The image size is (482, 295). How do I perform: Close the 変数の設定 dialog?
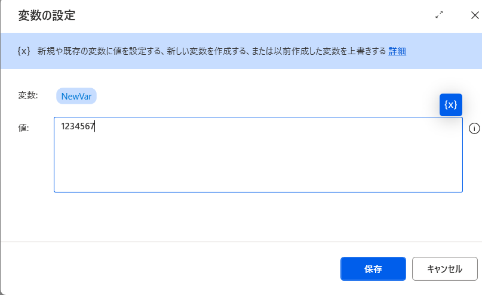point(475,15)
